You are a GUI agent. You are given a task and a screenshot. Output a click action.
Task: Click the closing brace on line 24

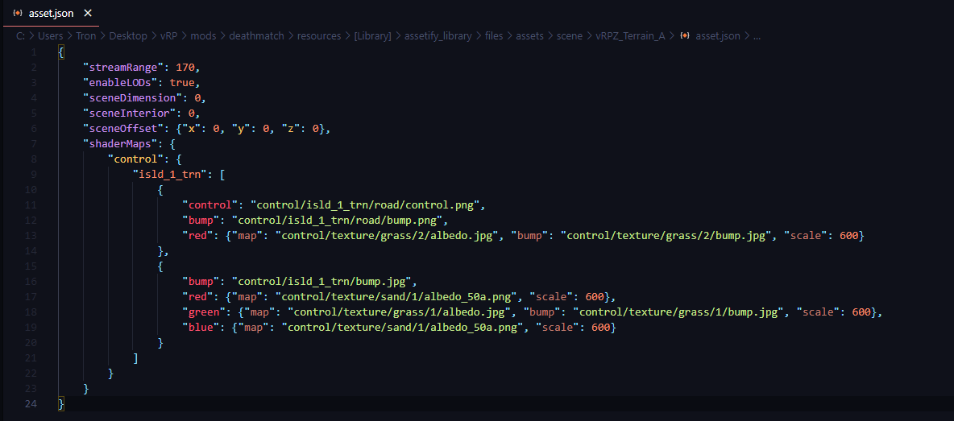click(x=61, y=404)
